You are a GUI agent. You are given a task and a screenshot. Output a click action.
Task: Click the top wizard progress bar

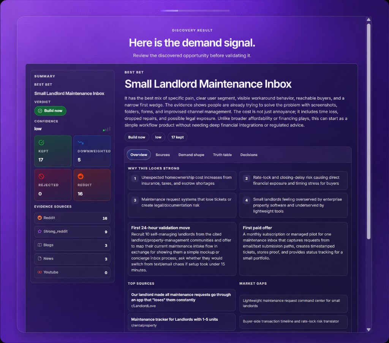point(195,11)
